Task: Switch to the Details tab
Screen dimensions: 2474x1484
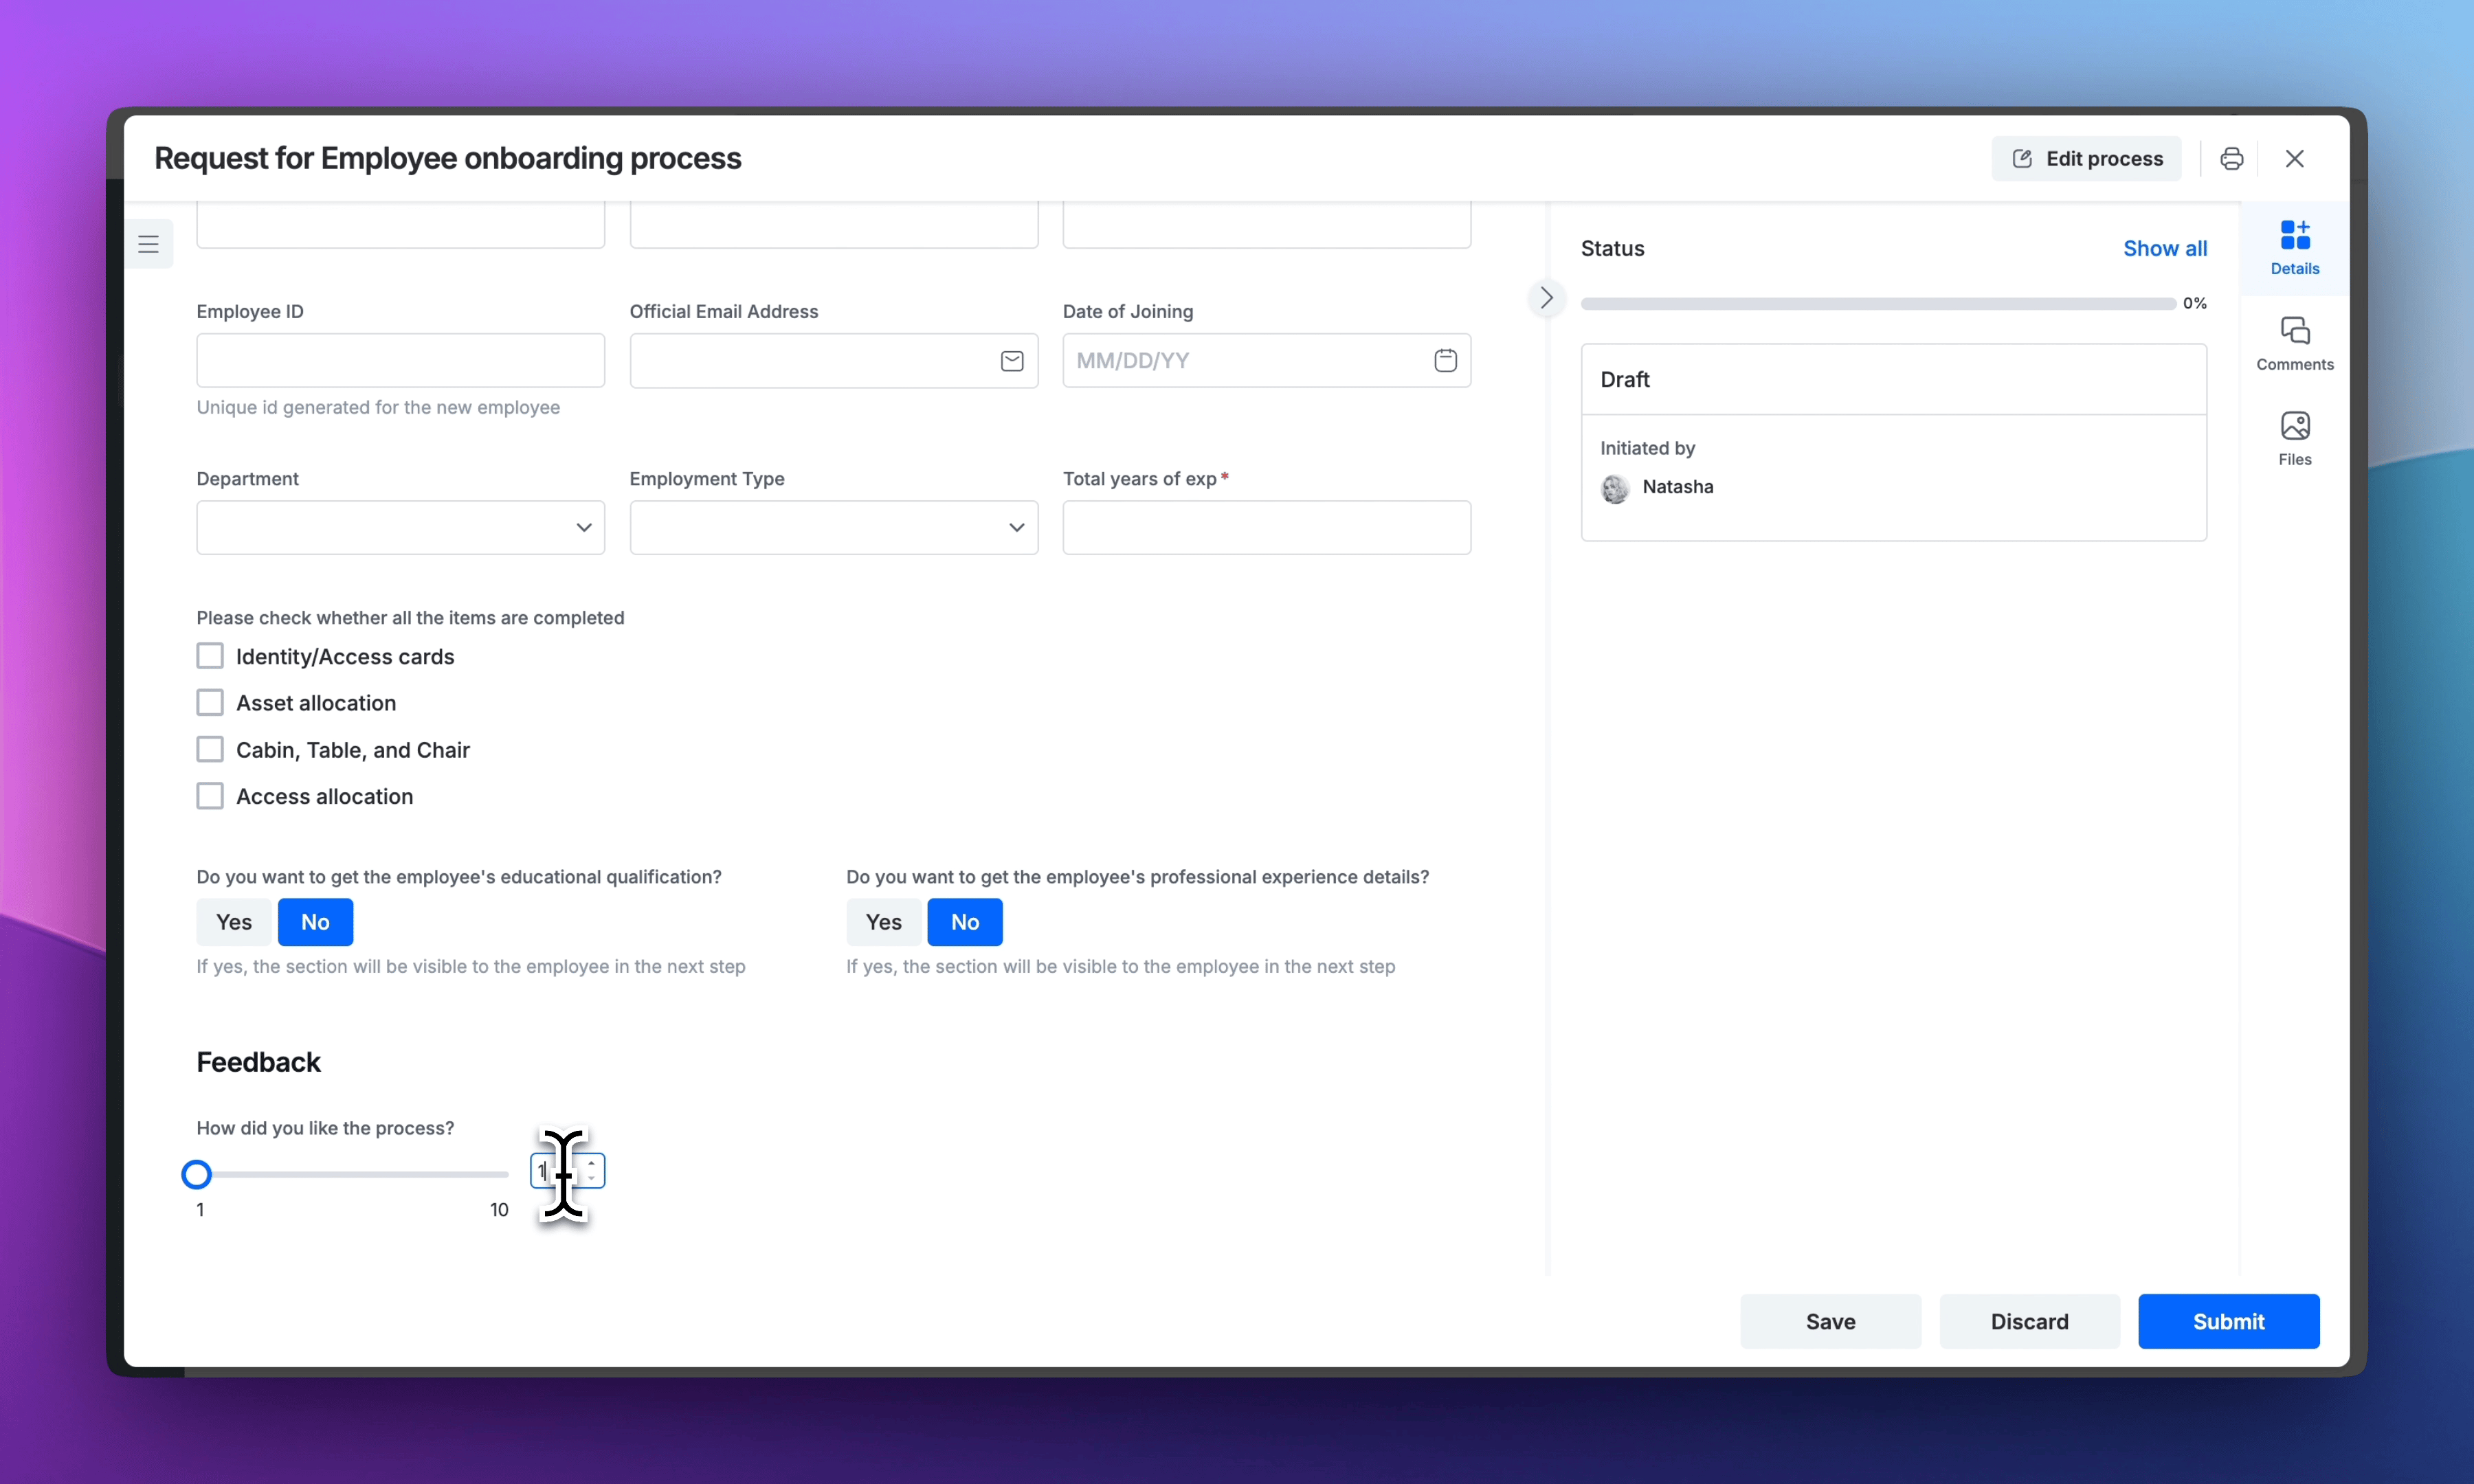Action: coord(2294,248)
